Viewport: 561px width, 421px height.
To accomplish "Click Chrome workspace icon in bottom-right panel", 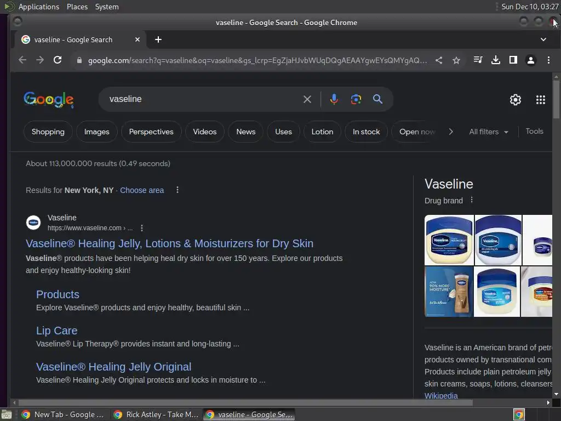I will point(519,414).
